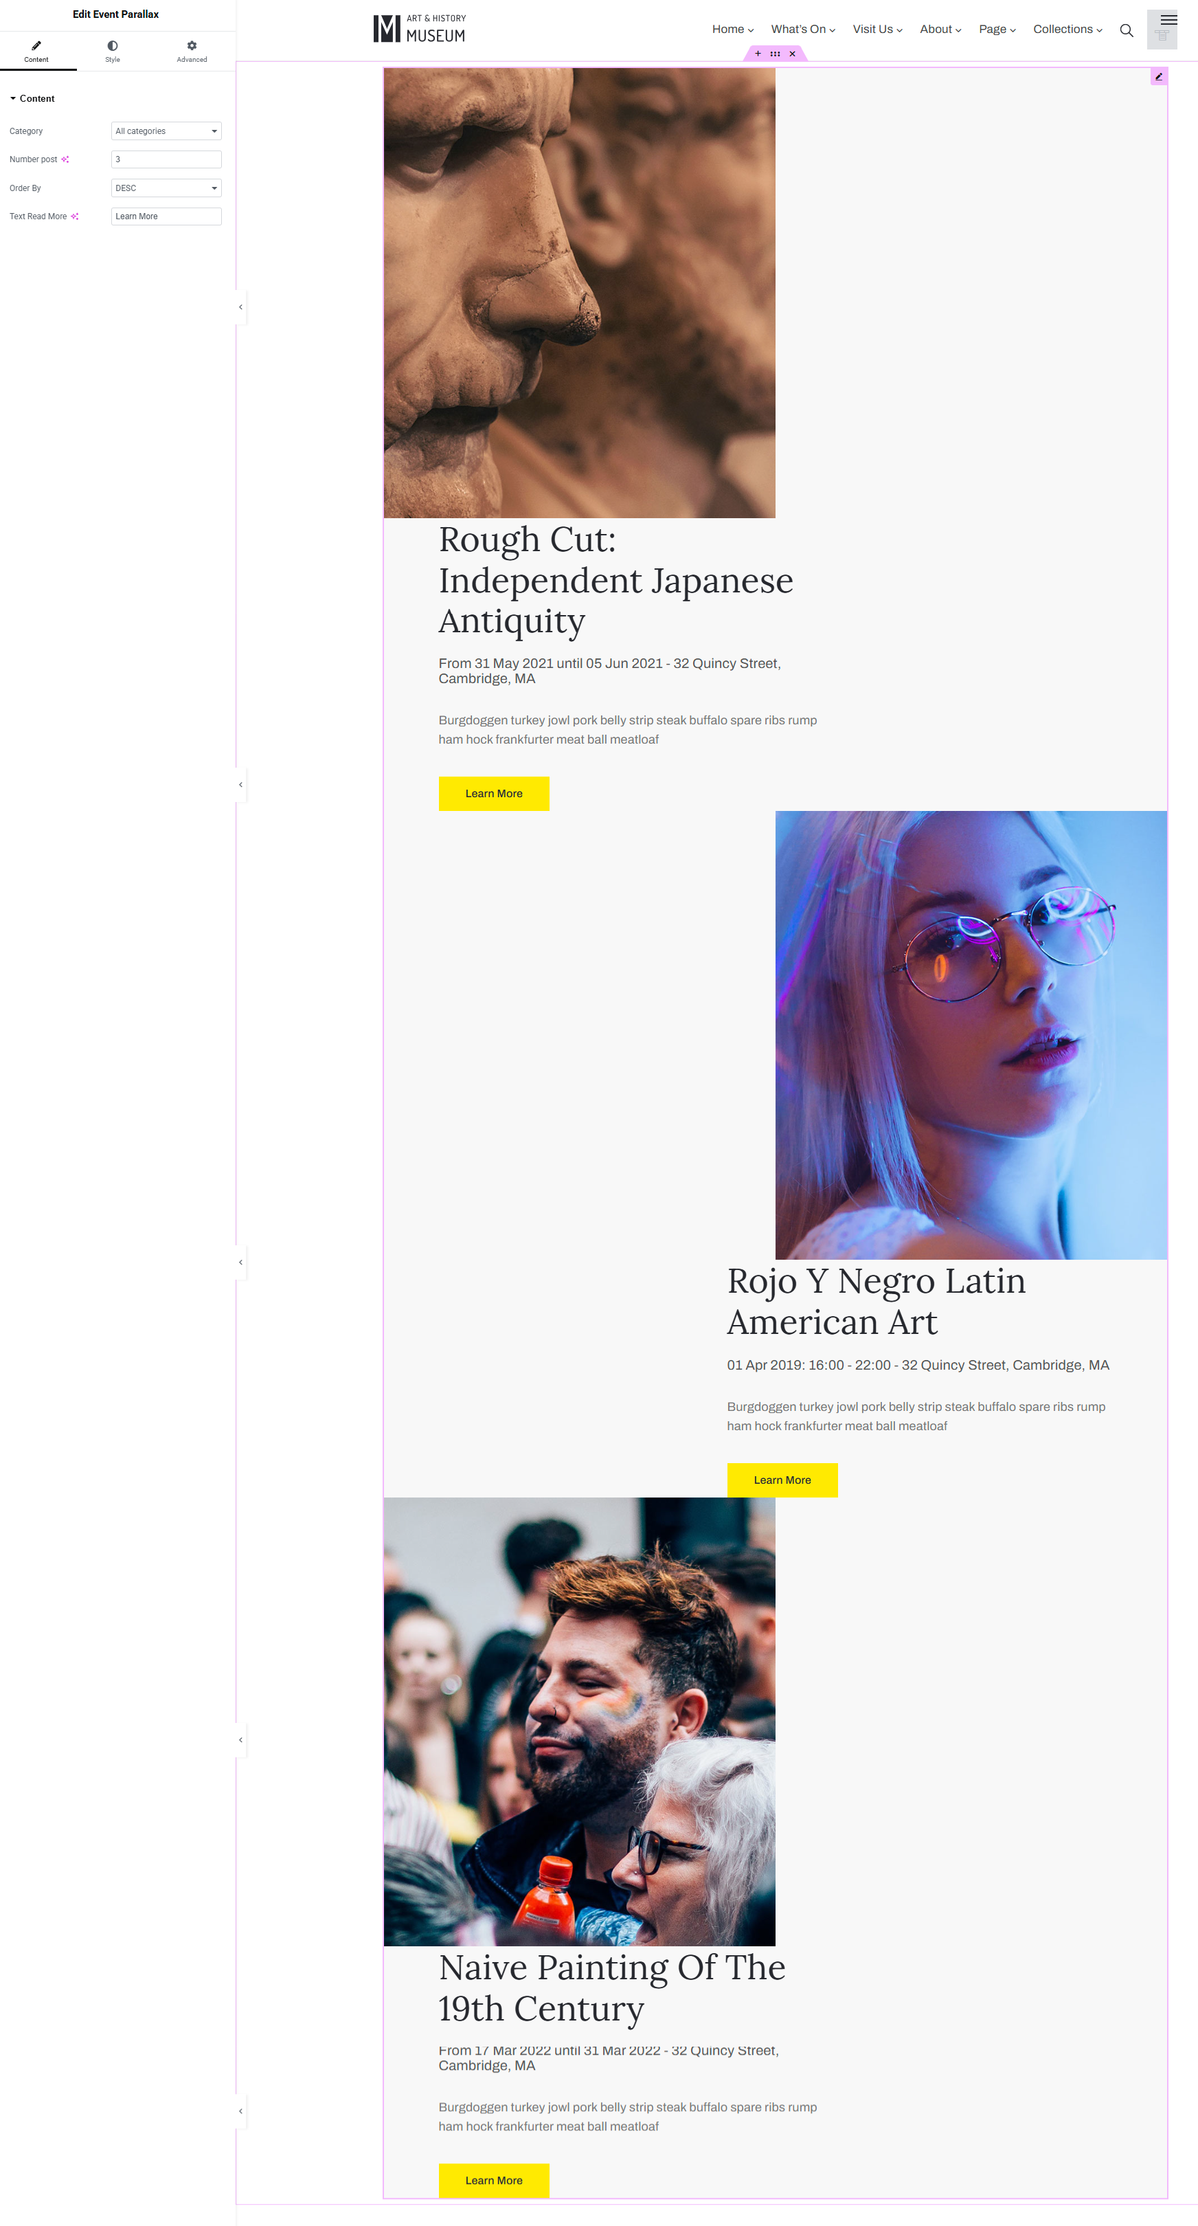
Task: Click the search magnifier icon in header
Action: [x=1127, y=30]
